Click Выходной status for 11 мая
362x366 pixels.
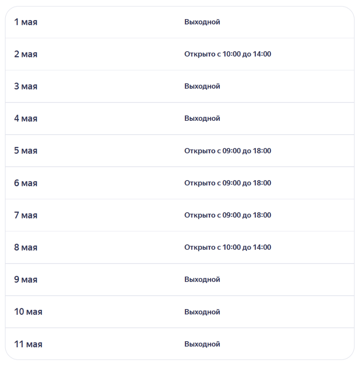point(202,344)
